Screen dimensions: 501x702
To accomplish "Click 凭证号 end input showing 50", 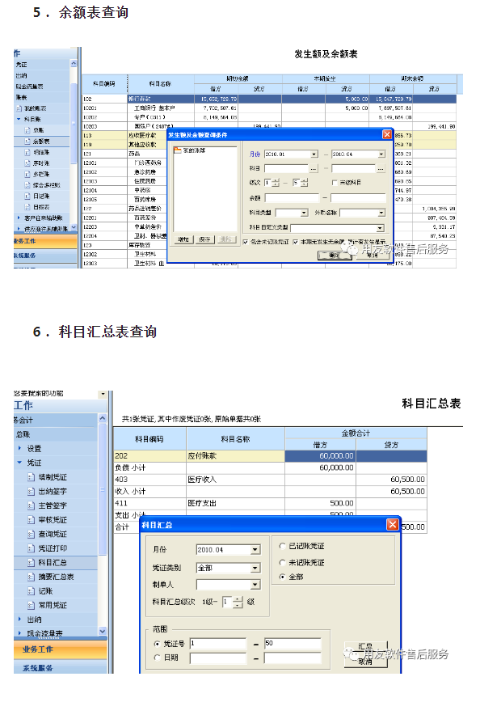I will tap(293, 644).
